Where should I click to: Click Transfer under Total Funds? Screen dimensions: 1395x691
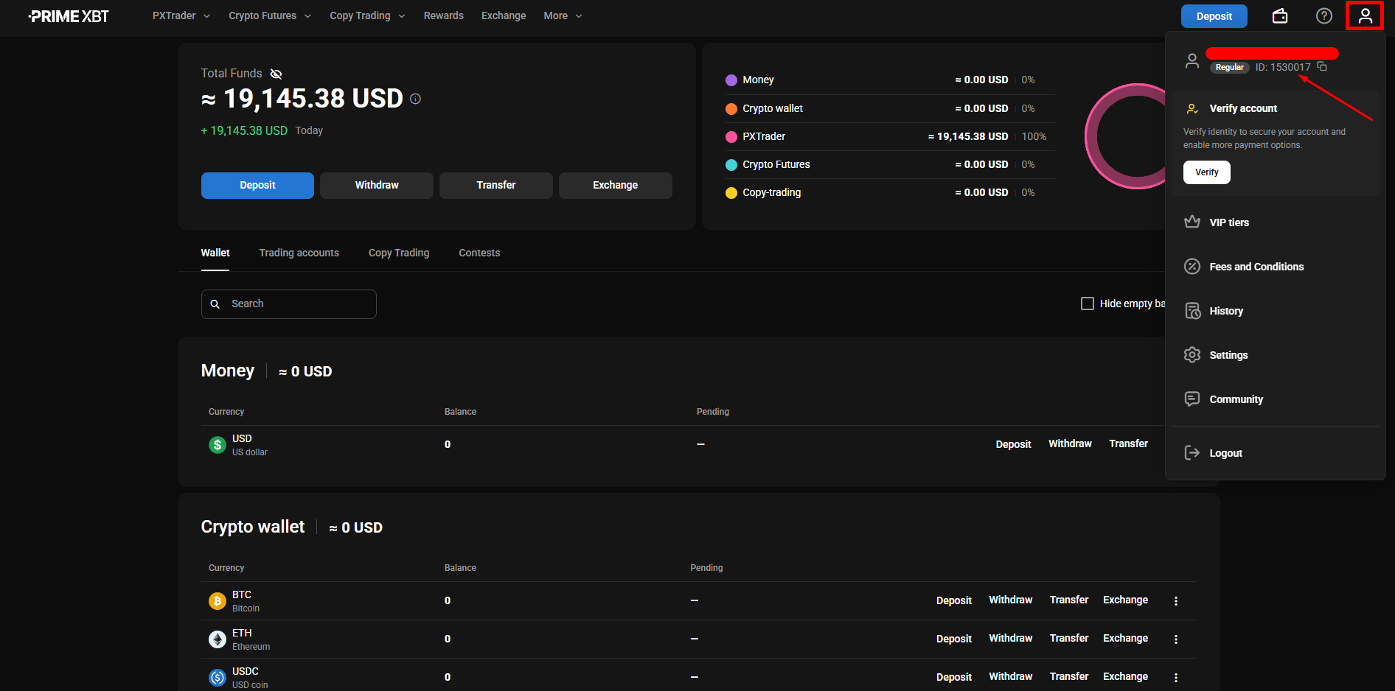click(x=496, y=186)
